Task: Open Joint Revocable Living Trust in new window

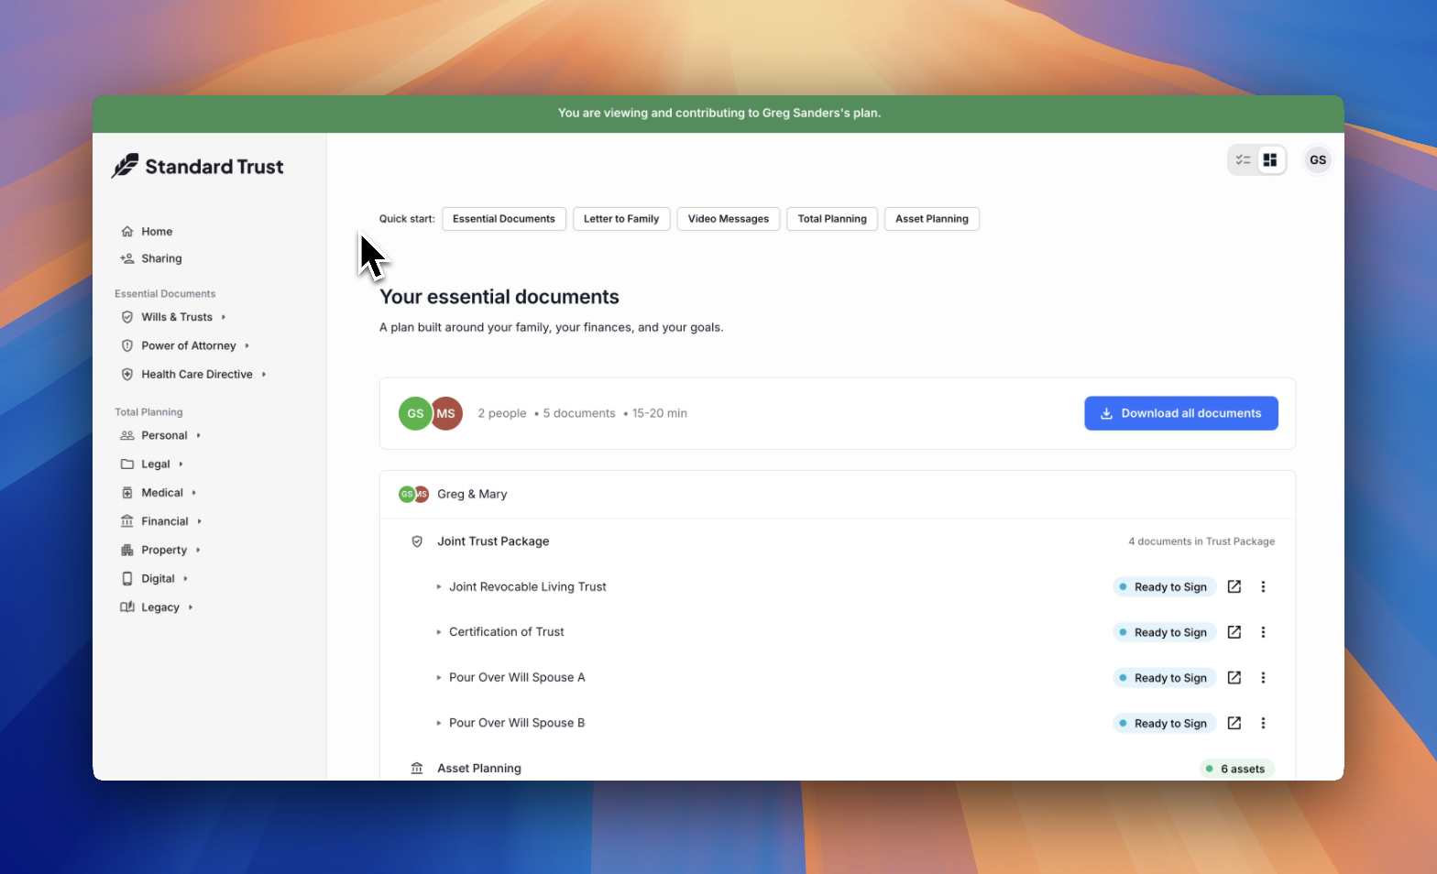Action: click(x=1234, y=586)
